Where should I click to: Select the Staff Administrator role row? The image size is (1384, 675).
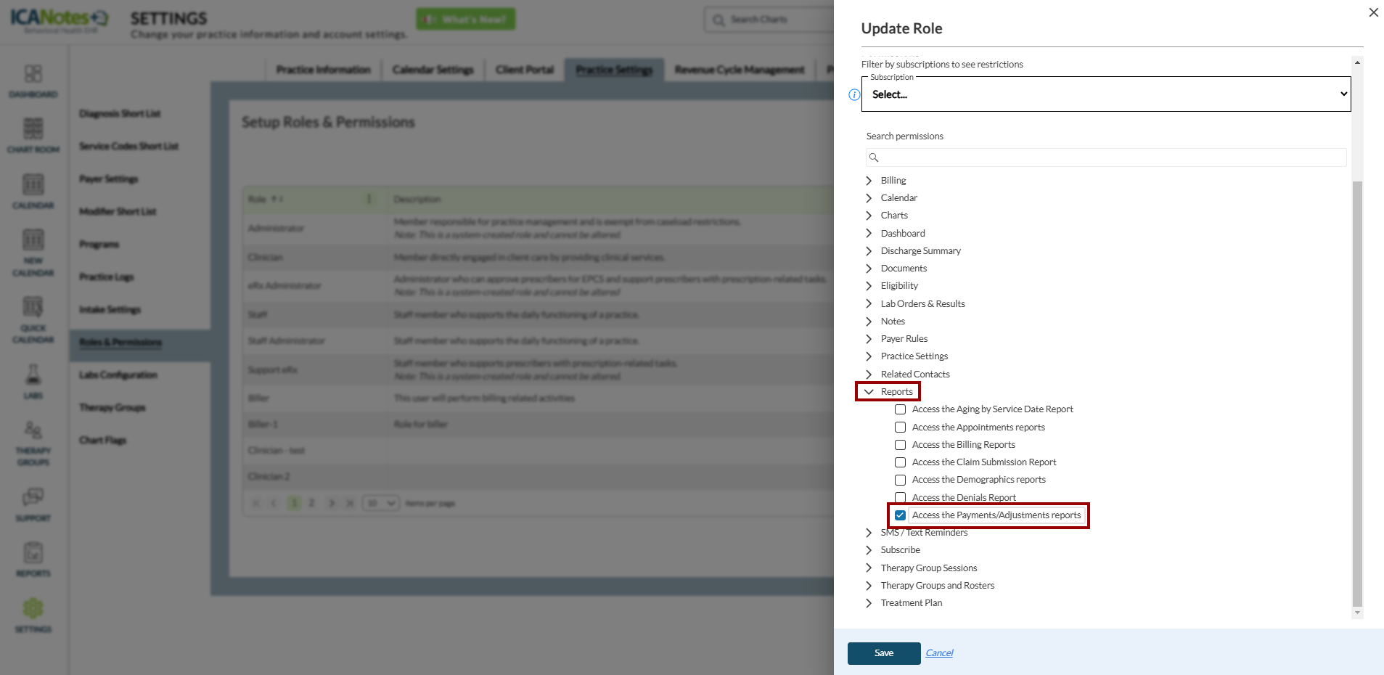coord(539,341)
